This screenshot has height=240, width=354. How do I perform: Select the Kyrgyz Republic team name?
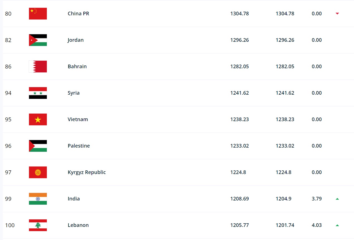pos(87,172)
